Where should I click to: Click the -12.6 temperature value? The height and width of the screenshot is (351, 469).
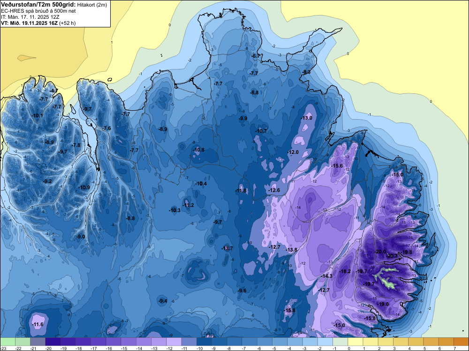pyautogui.click(x=274, y=191)
